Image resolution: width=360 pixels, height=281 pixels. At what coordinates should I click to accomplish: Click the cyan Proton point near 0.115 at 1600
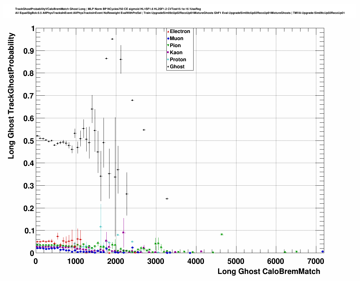[101, 227]
